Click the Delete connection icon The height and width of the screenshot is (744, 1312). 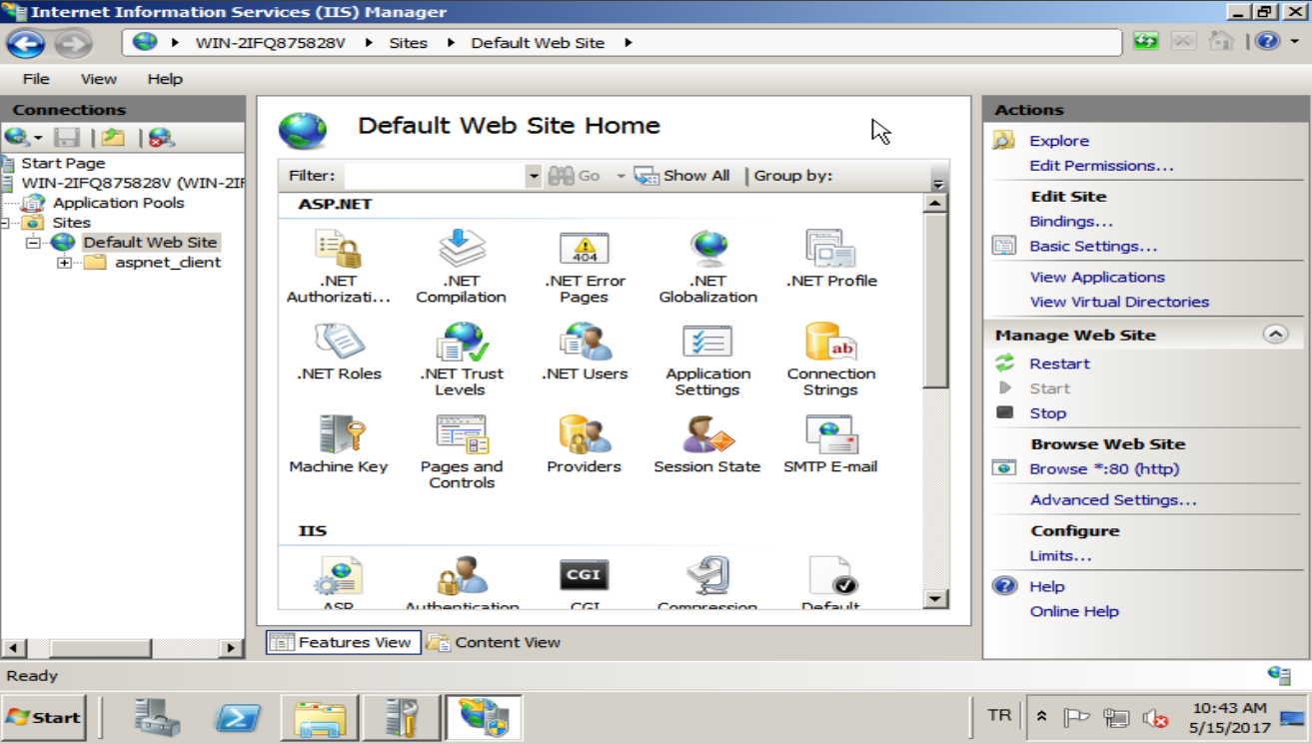[x=161, y=138]
